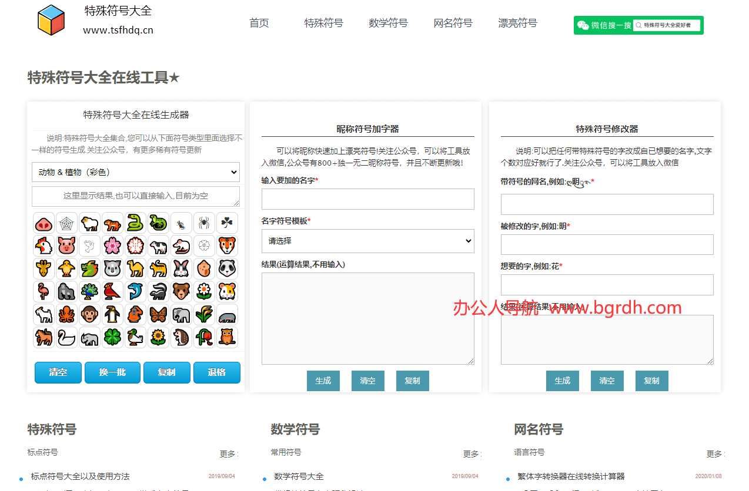Click the WeChat search icon in the banner
This screenshot has width=749, height=491.
[584, 25]
